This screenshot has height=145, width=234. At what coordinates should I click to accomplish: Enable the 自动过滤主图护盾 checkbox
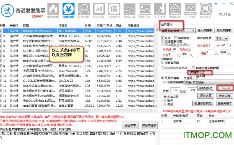pyautogui.click(x=194, y=68)
